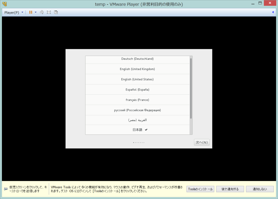Image resolution: width=278 pixels, height=199 pixels.
Task: Select Deutsch (Deutschland) language
Action: click(x=137, y=60)
